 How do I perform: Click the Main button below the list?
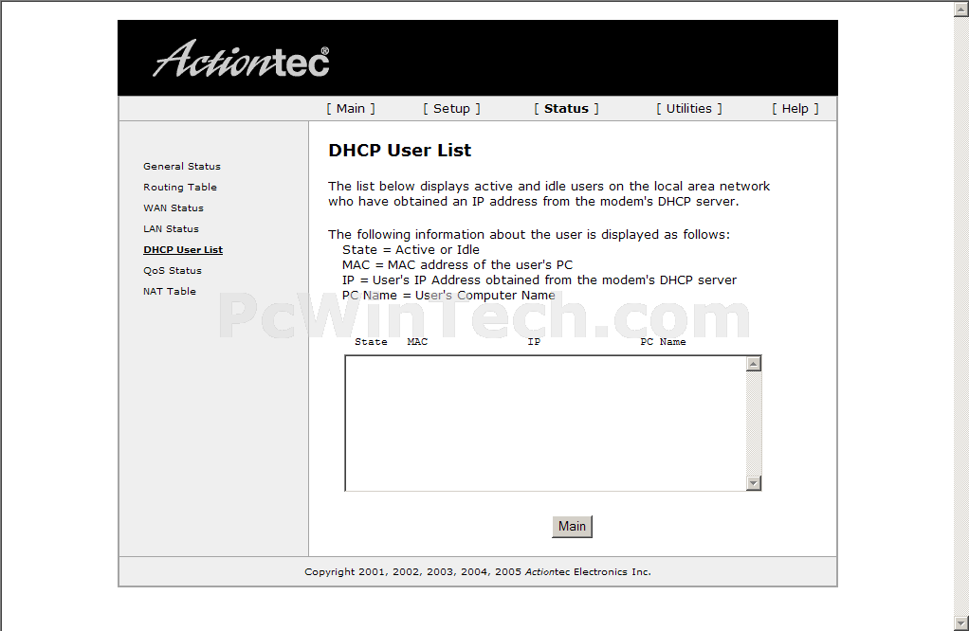[572, 526]
